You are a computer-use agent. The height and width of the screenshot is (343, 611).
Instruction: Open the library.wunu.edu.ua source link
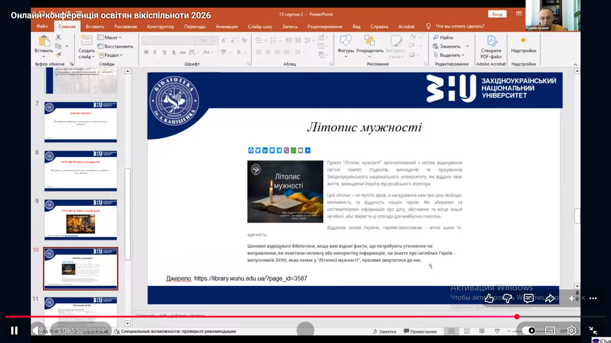250,279
